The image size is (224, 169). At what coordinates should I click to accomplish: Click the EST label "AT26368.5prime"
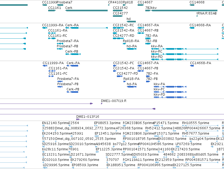click(x=129, y=128)
